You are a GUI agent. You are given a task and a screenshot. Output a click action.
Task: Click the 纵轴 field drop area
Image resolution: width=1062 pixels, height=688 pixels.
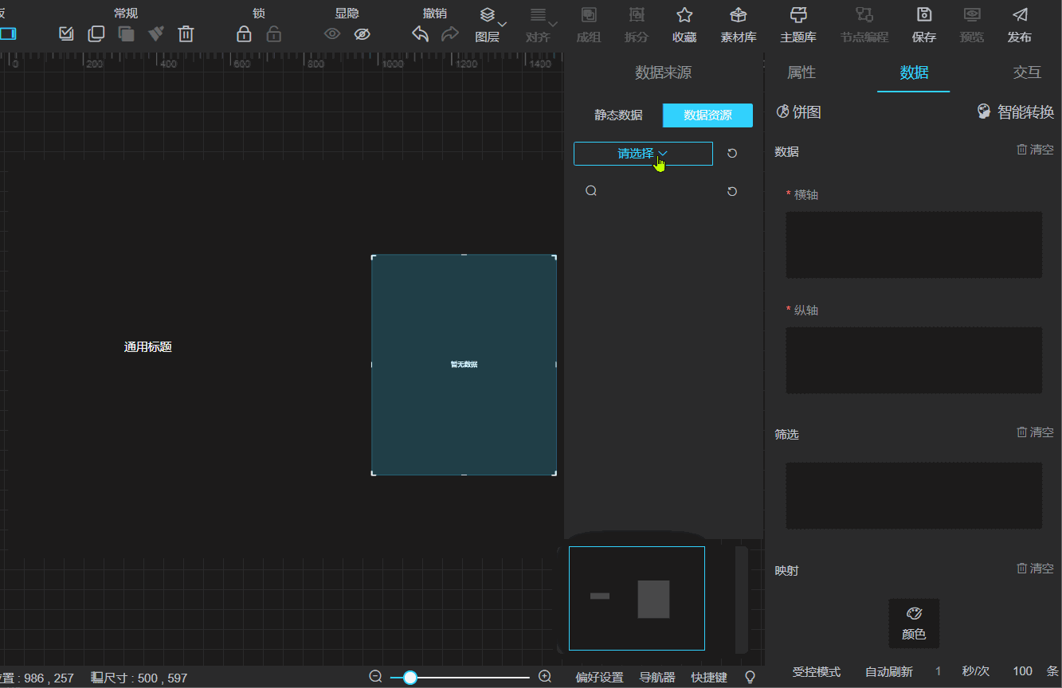pyautogui.click(x=914, y=360)
